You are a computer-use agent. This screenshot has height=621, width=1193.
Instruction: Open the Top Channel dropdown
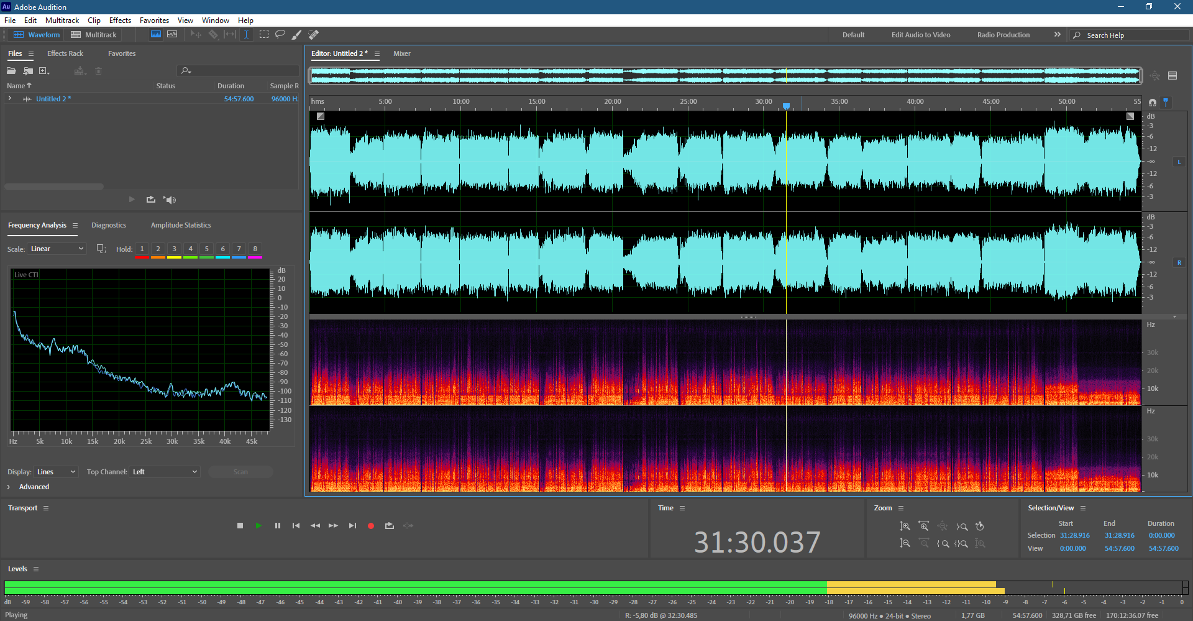pos(165,472)
